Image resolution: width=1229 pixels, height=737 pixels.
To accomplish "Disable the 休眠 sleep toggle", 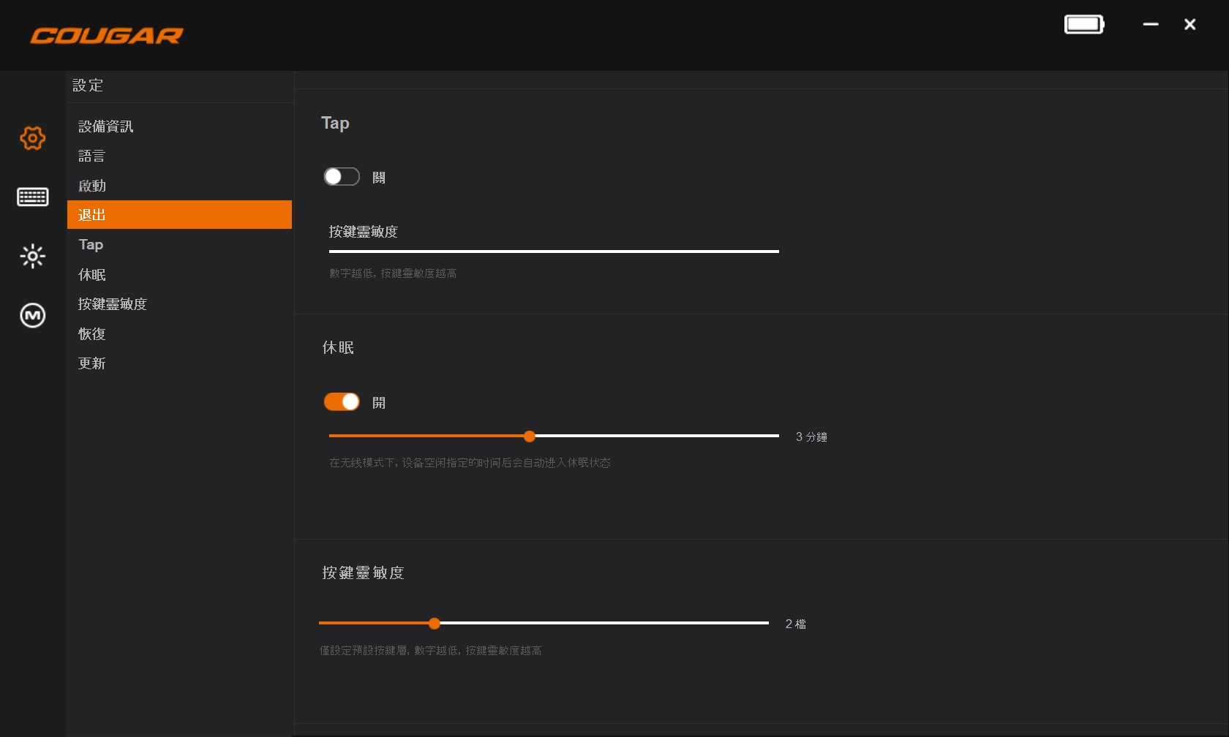I will [342, 402].
